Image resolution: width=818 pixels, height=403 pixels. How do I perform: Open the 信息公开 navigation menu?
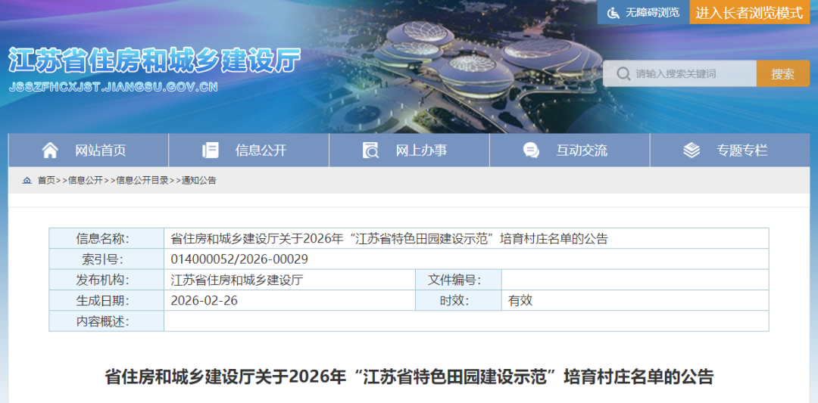[x=261, y=150]
